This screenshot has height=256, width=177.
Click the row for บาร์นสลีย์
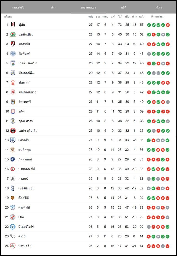tap(87, 246)
